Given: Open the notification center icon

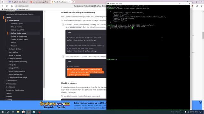Looking at the screenshot, I should pyautogui.click(x=200, y=112).
